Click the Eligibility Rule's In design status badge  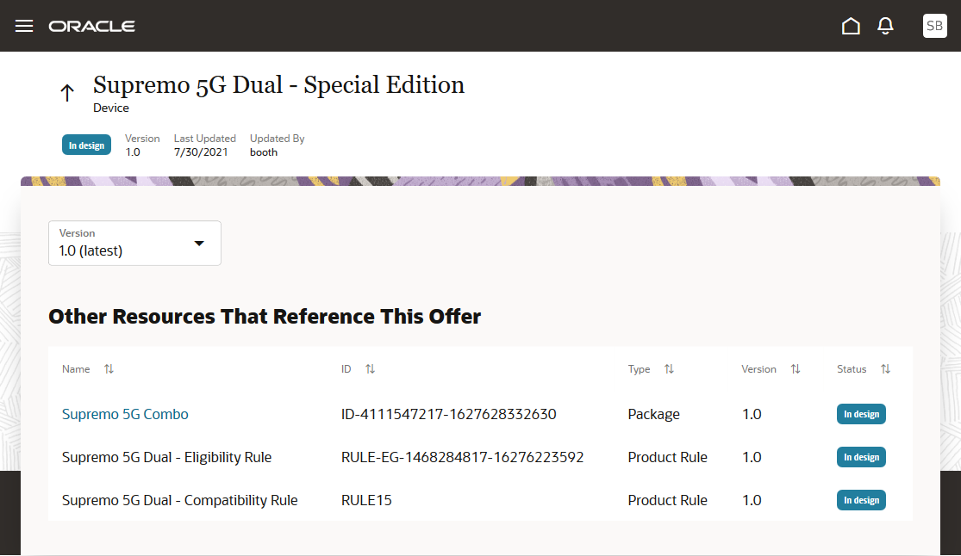click(x=861, y=457)
